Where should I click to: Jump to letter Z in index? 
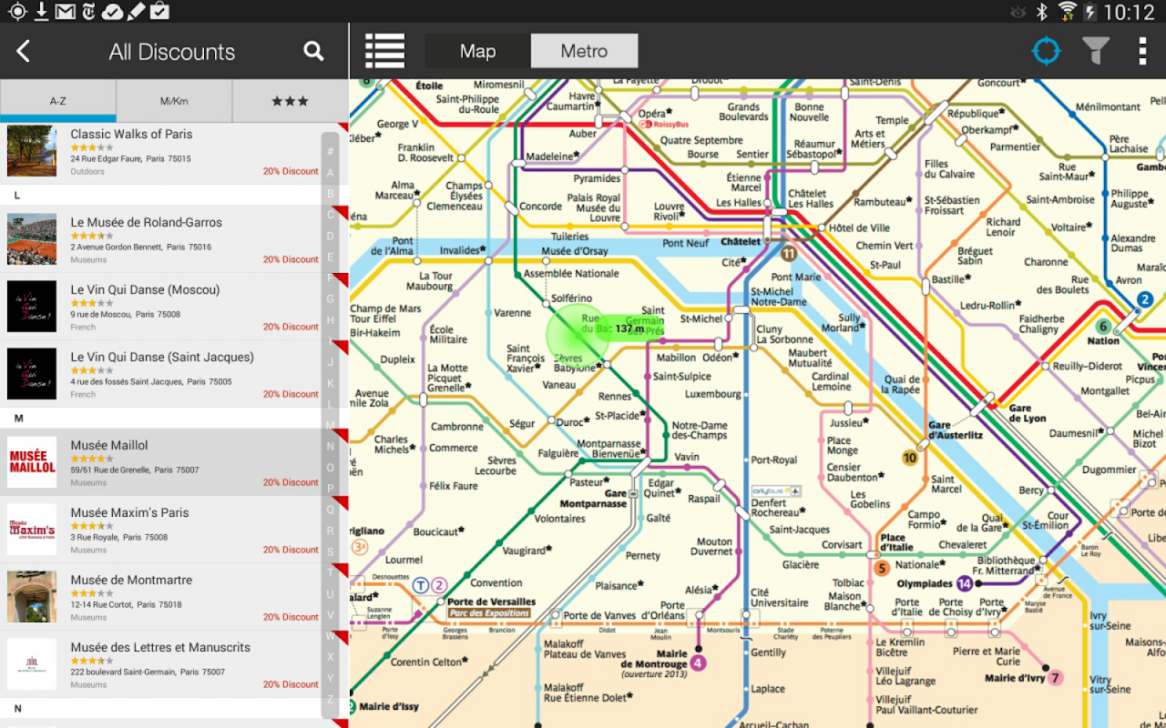coord(330,699)
